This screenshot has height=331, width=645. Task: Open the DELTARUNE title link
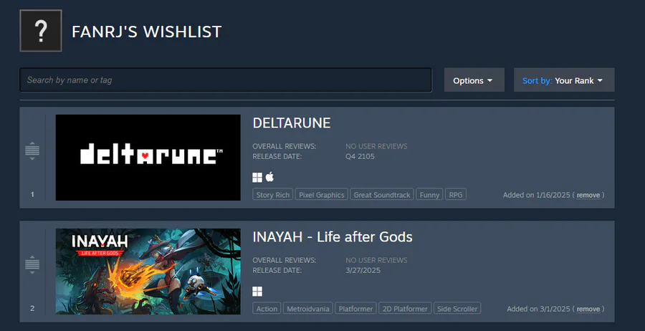[292, 123]
